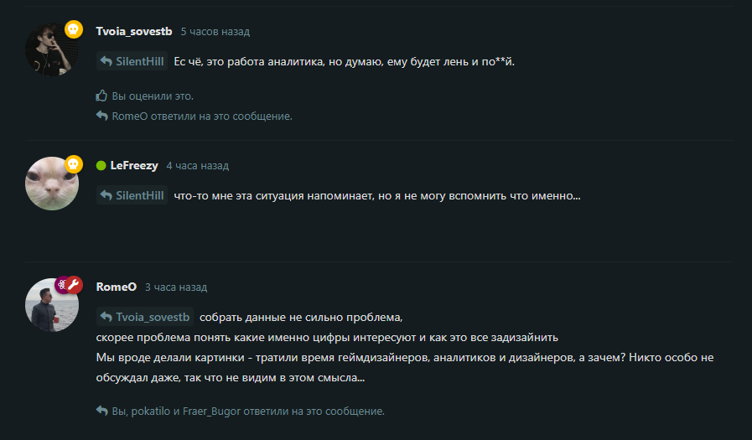Image resolution: width=752 pixels, height=440 pixels.
Task: Open the LeFreezy username link
Action: pos(134,166)
